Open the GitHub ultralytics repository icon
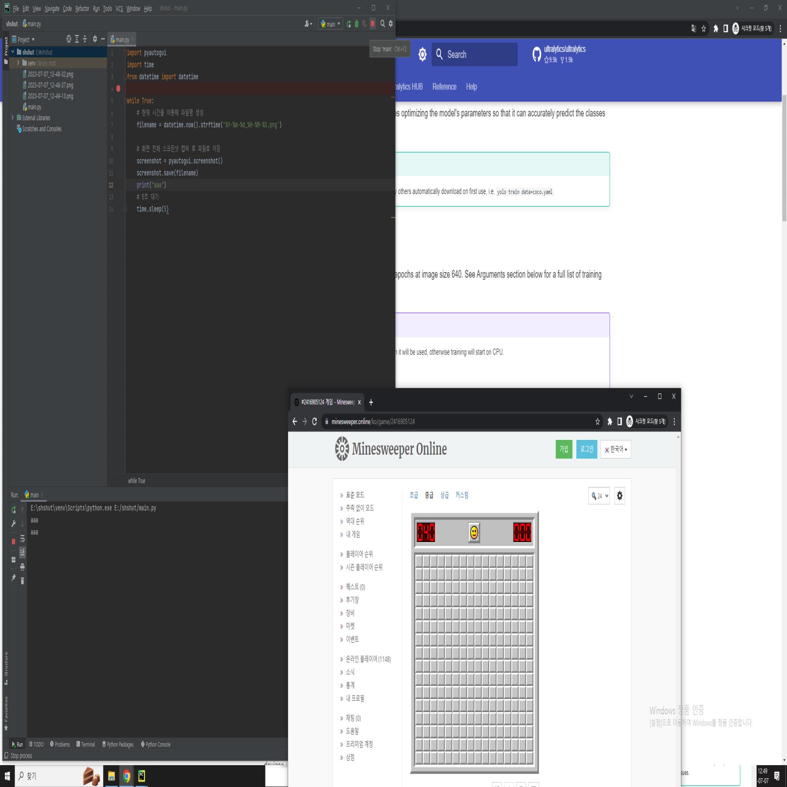 pos(537,54)
